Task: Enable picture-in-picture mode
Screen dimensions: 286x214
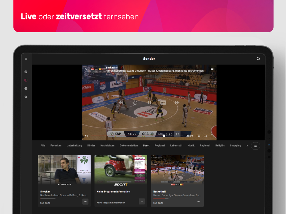Action: pyautogui.click(x=198, y=136)
